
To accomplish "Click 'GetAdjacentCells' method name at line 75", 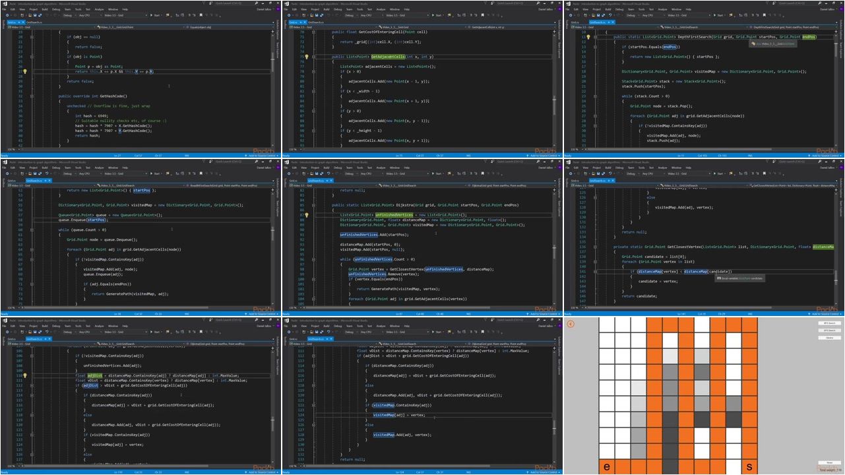I will tap(388, 57).
